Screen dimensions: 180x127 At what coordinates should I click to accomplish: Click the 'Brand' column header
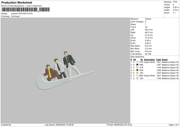pos(165,60)
